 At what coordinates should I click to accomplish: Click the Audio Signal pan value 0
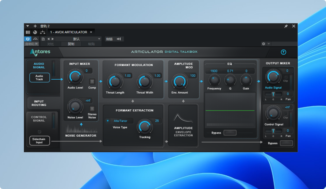(x=288, y=94)
